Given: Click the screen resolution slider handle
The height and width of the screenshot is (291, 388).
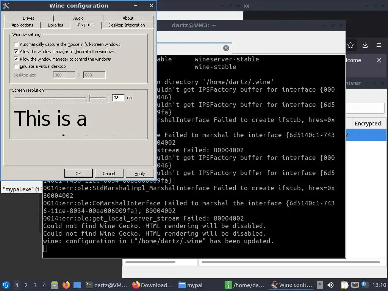Looking at the screenshot, I should point(88,98).
